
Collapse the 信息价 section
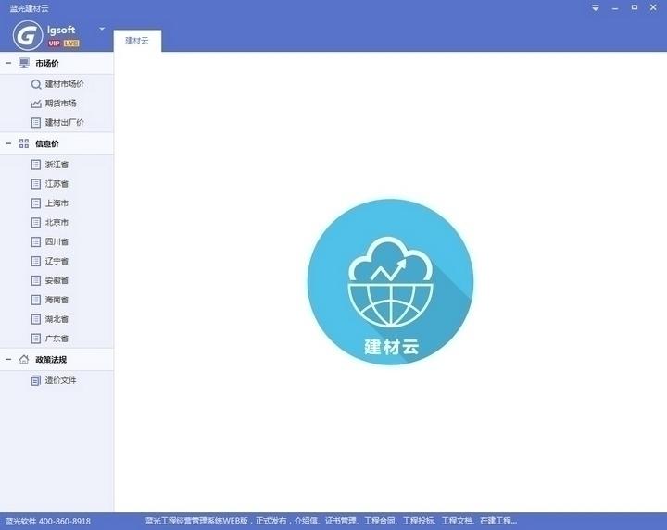tap(8, 143)
